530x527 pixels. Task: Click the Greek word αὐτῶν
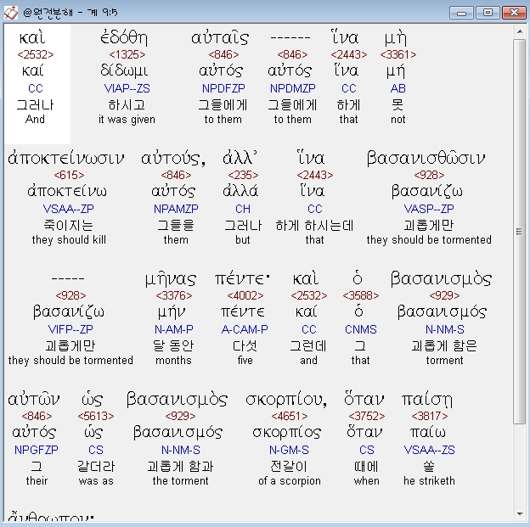pyautogui.click(x=34, y=400)
